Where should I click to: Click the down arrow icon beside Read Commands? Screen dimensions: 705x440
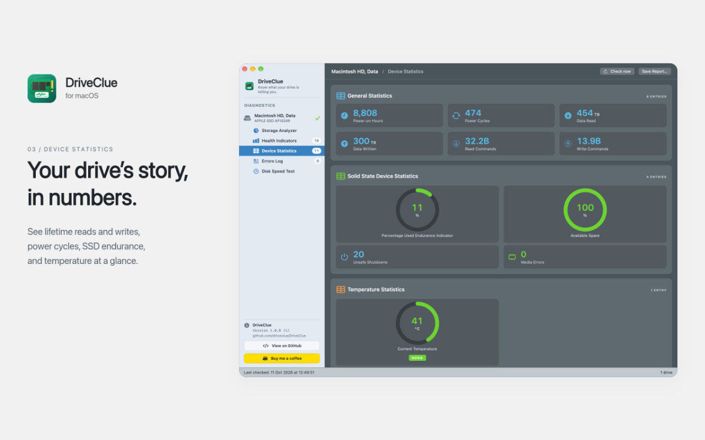456,144
